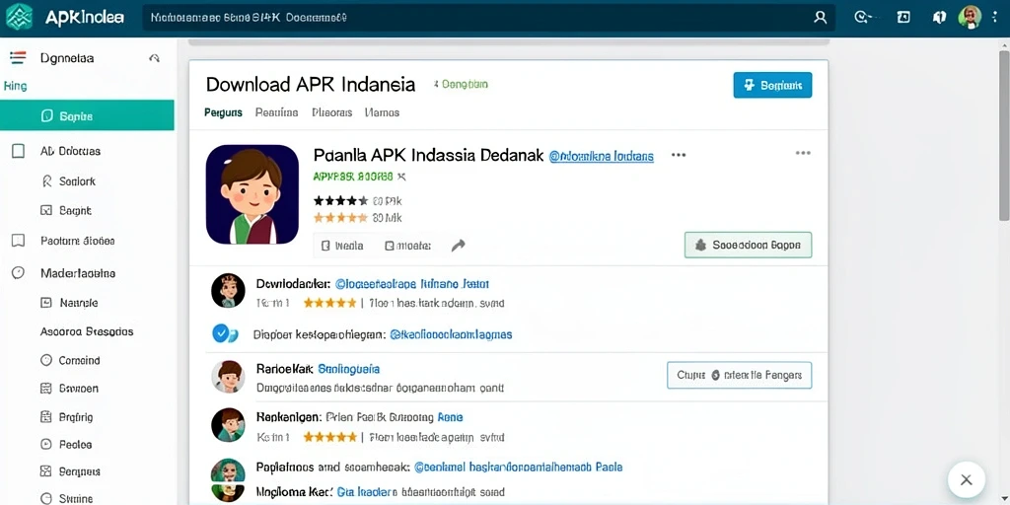
Task: Open Dowlodanler reviewer avatar
Action: coord(228,291)
